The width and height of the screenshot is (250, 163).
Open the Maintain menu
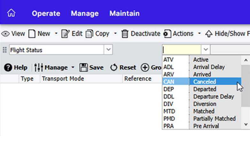[x=124, y=13]
